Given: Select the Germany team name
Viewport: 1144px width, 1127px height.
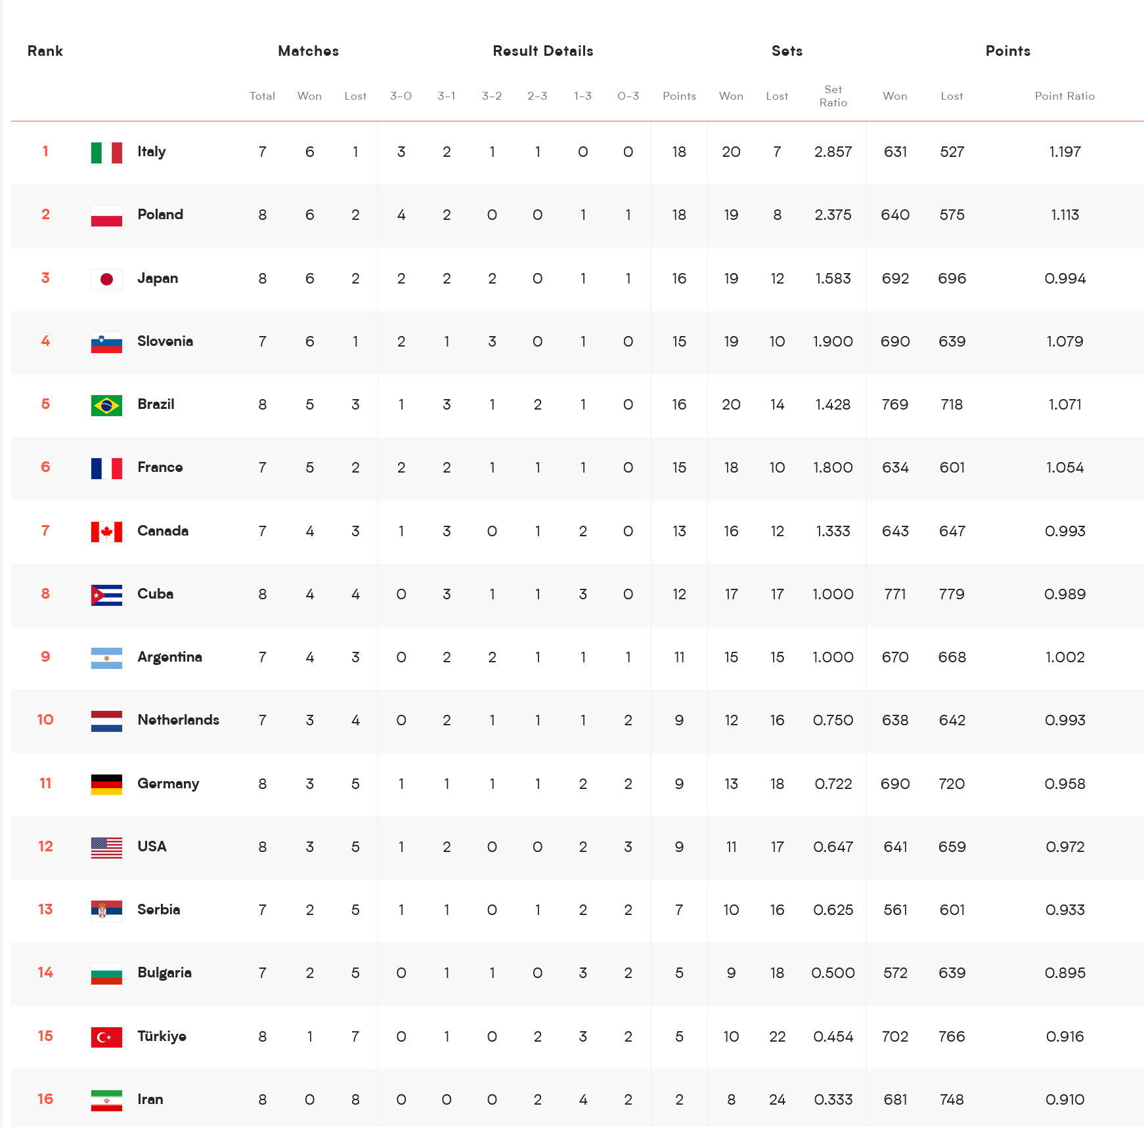Looking at the screenshot, I should pyautogui.click(x=168, y=784).
